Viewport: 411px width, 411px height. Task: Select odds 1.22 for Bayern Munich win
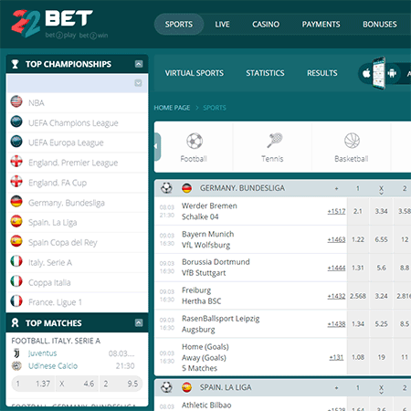[358, 239]
